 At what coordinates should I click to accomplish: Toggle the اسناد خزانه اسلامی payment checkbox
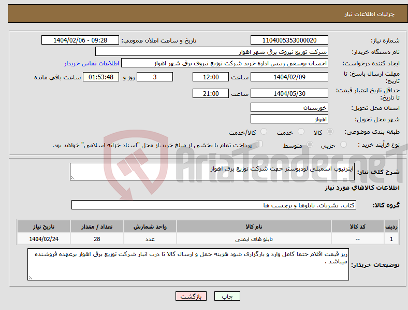click(x=259, y=144)
